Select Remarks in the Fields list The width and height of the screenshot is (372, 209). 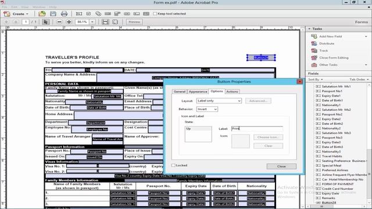pos(328,198)
